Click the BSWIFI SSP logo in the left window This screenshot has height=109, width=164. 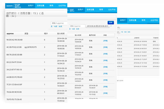pyautogui.click(x=14, y=6)
